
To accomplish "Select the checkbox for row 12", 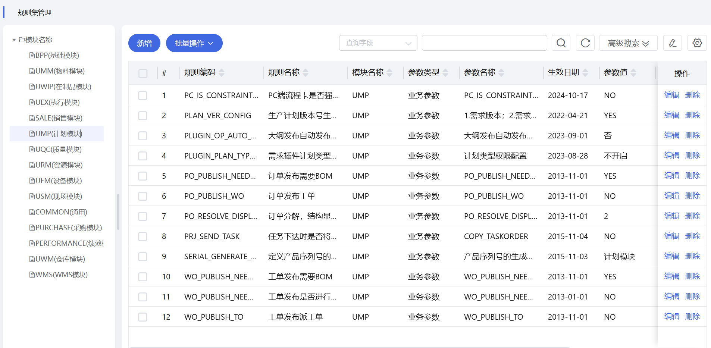I will pyautogui.click(x=143, y=317).
